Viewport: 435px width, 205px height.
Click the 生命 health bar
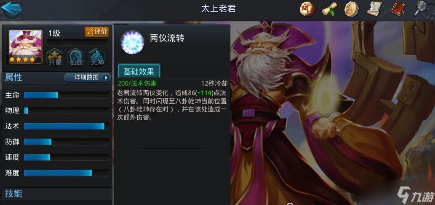coord(66,95)
